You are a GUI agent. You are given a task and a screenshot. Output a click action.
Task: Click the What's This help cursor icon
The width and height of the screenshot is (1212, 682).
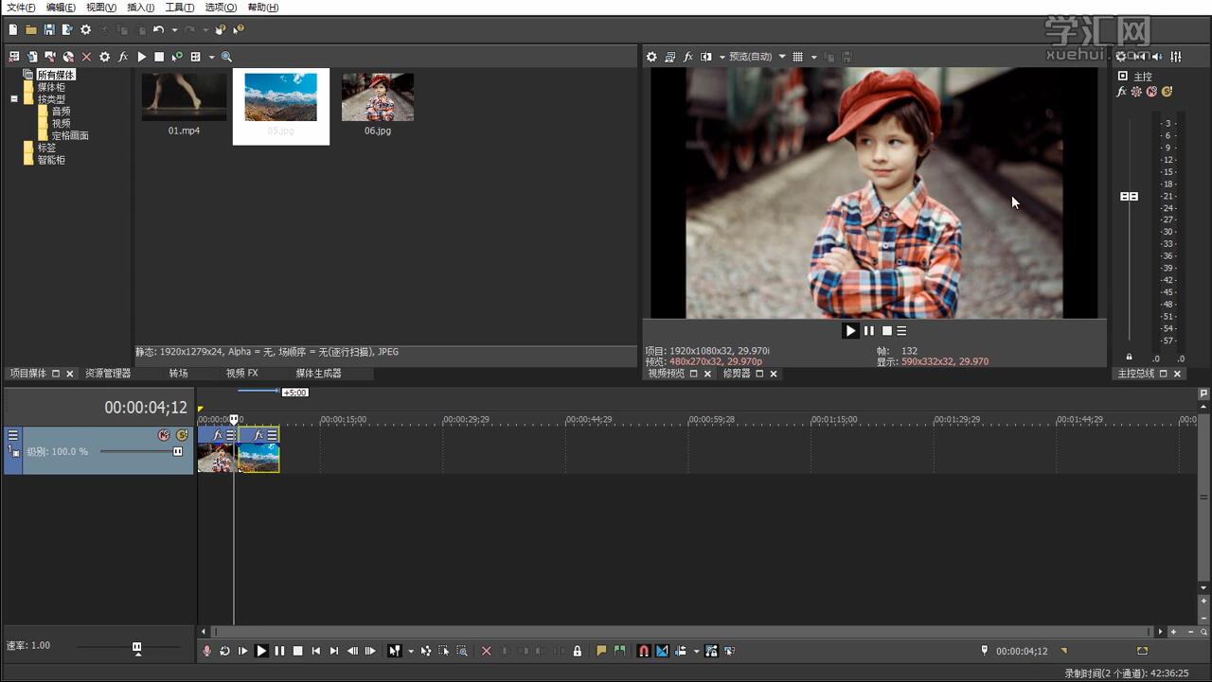[x=239, y=30]
